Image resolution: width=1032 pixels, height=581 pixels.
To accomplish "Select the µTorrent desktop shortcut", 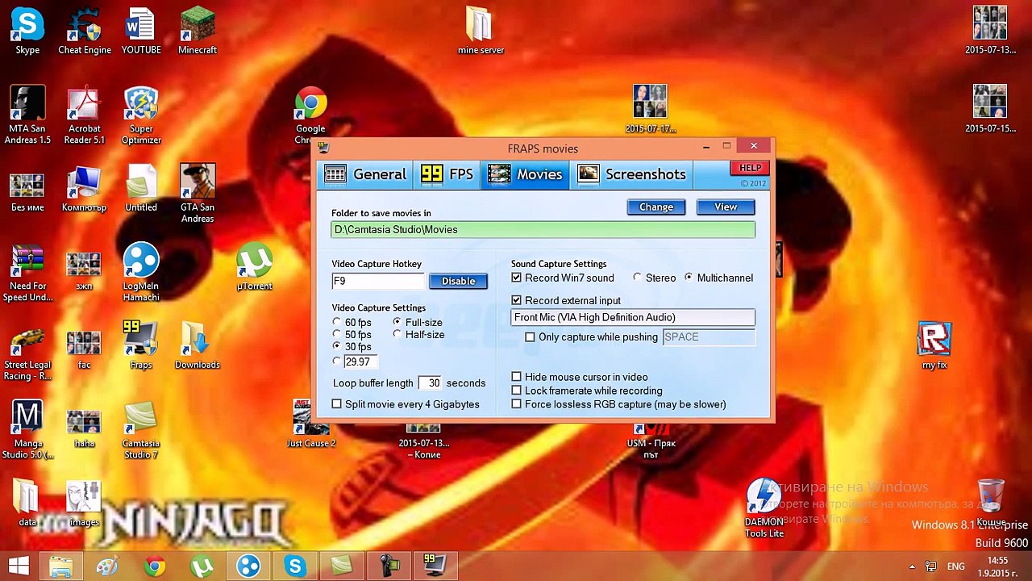I will (x=254, y=268).
